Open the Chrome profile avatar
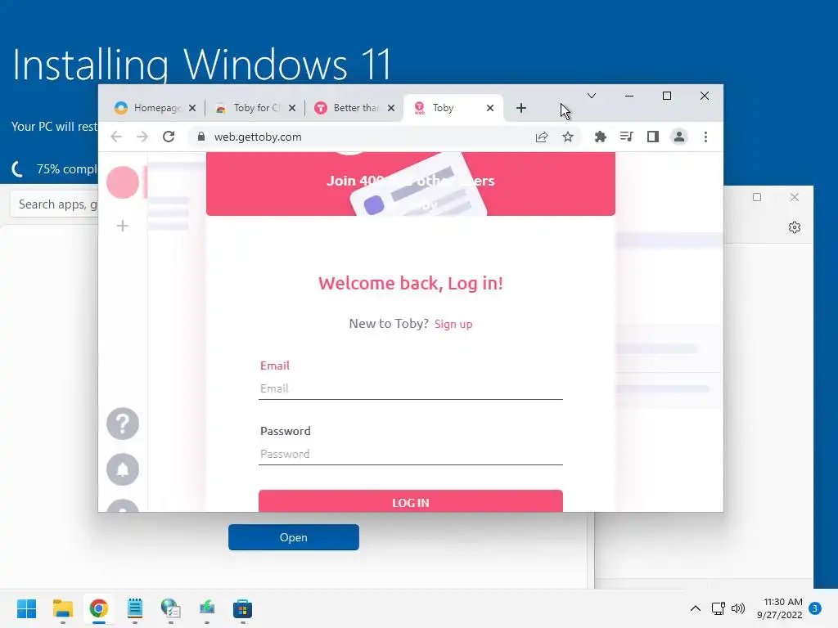 (678, 137)
